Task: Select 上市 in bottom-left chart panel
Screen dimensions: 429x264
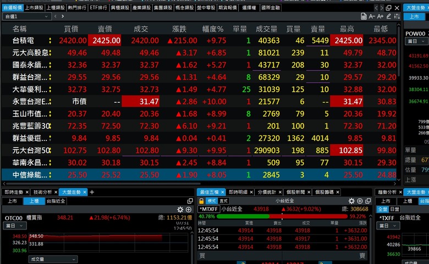Action: pyautogui.click(x=12, y=201)
